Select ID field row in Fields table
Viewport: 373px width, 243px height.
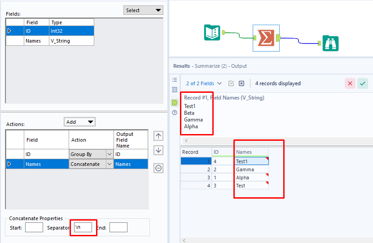(50, 31)
